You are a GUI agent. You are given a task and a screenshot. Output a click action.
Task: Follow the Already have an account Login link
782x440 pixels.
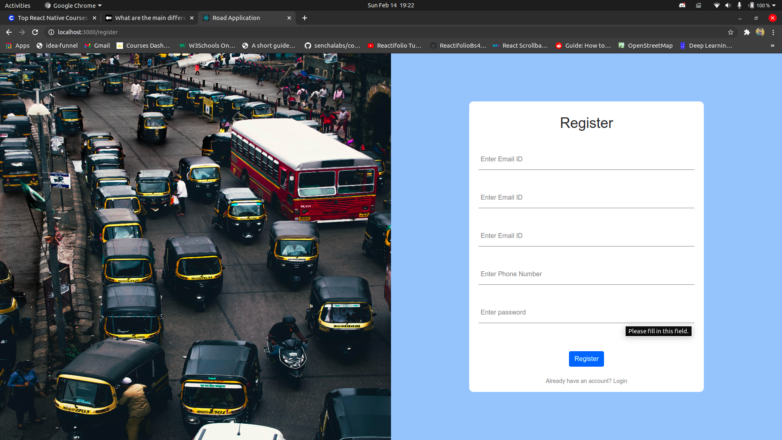click(620, 381)
